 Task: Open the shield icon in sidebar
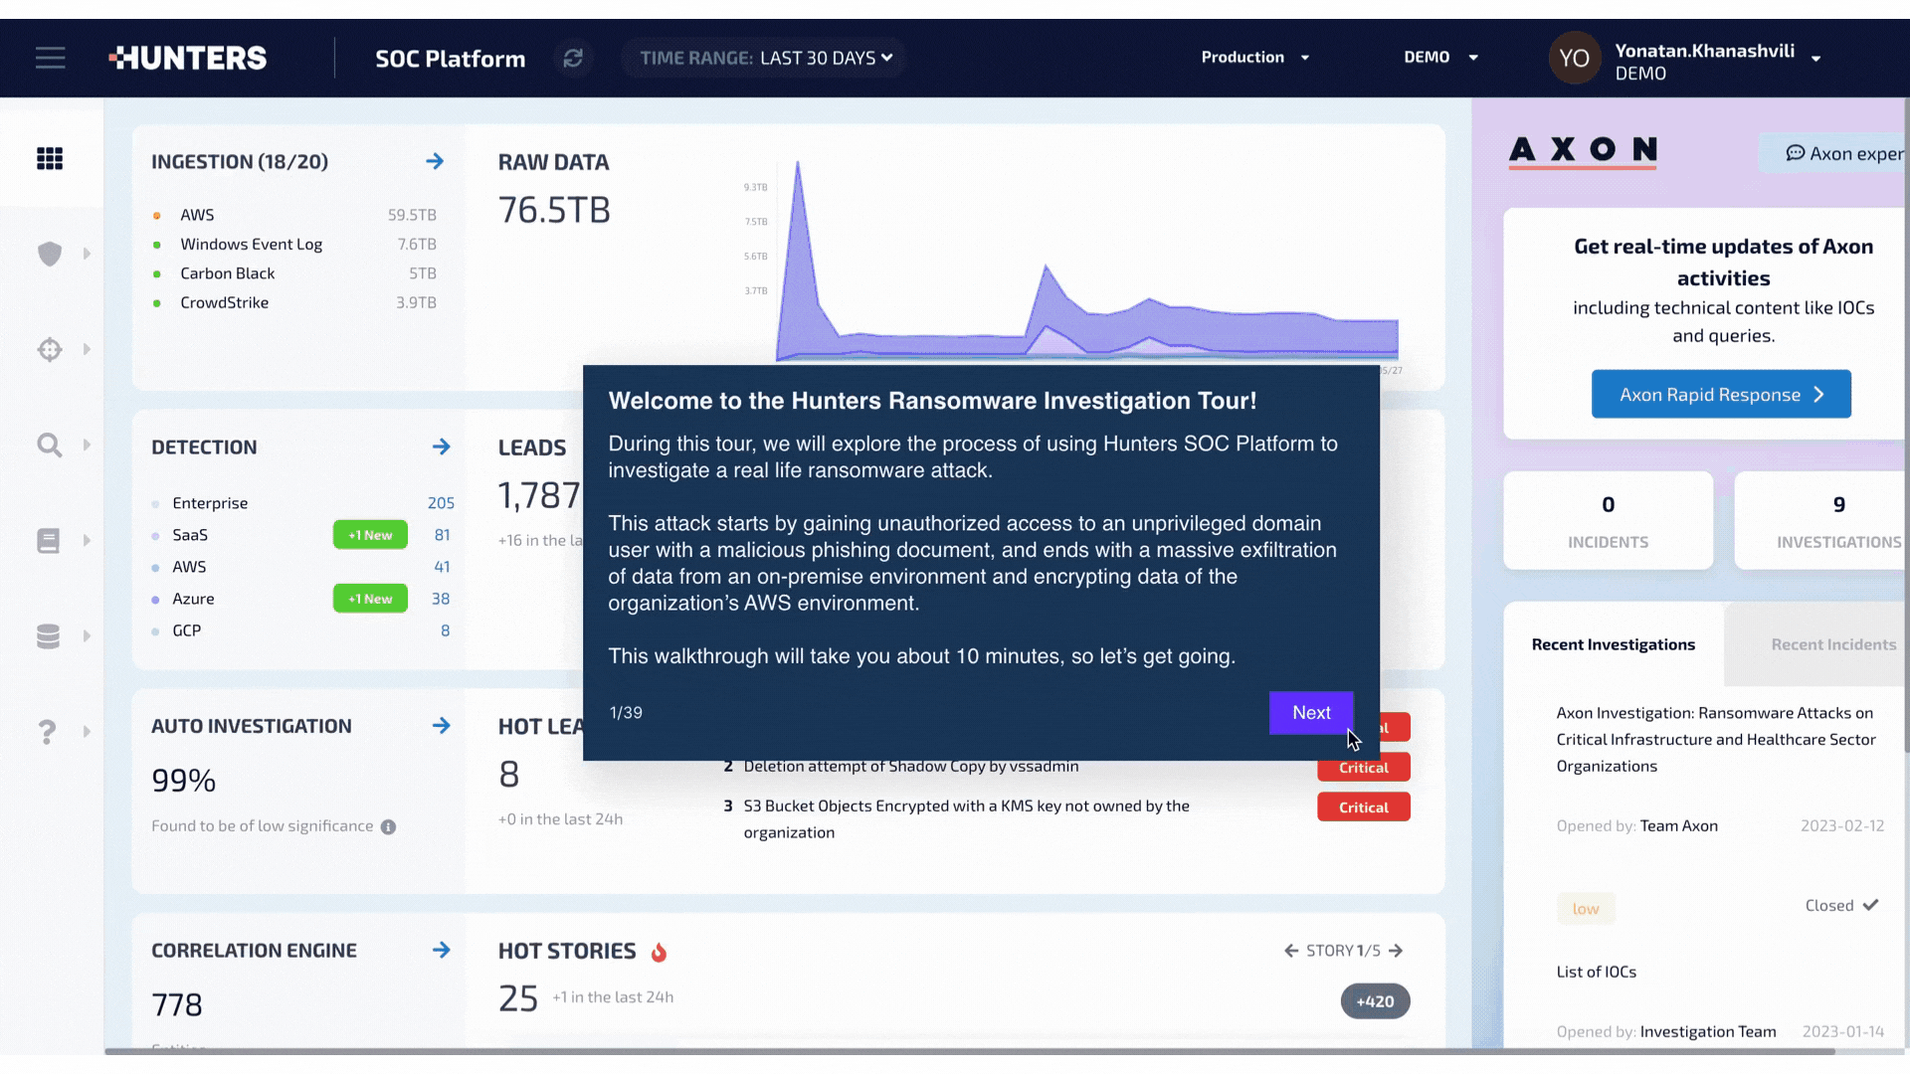click(50, 254)
